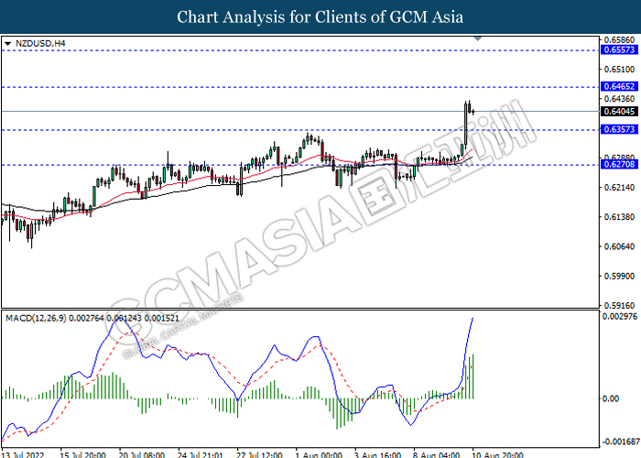Select the 0.65573 resistance price label
The width and height of the screenshot is (641, 458).
tap(619, 49)
